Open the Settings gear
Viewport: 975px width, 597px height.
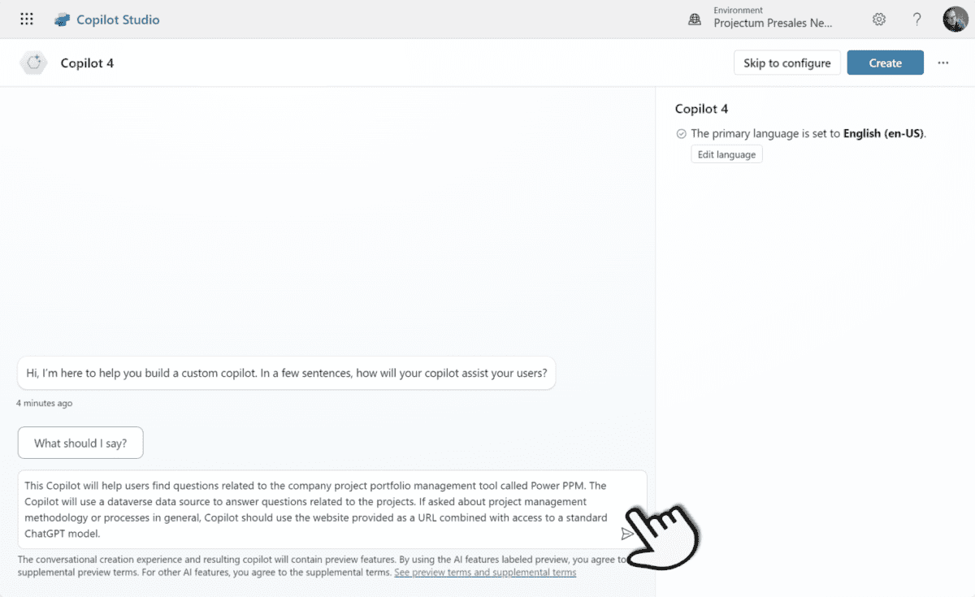(878, 19)
